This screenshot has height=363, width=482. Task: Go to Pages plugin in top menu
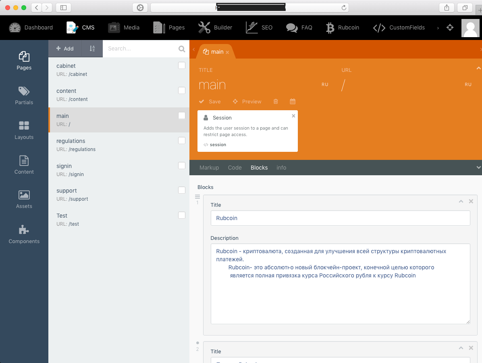click(169, 28)
